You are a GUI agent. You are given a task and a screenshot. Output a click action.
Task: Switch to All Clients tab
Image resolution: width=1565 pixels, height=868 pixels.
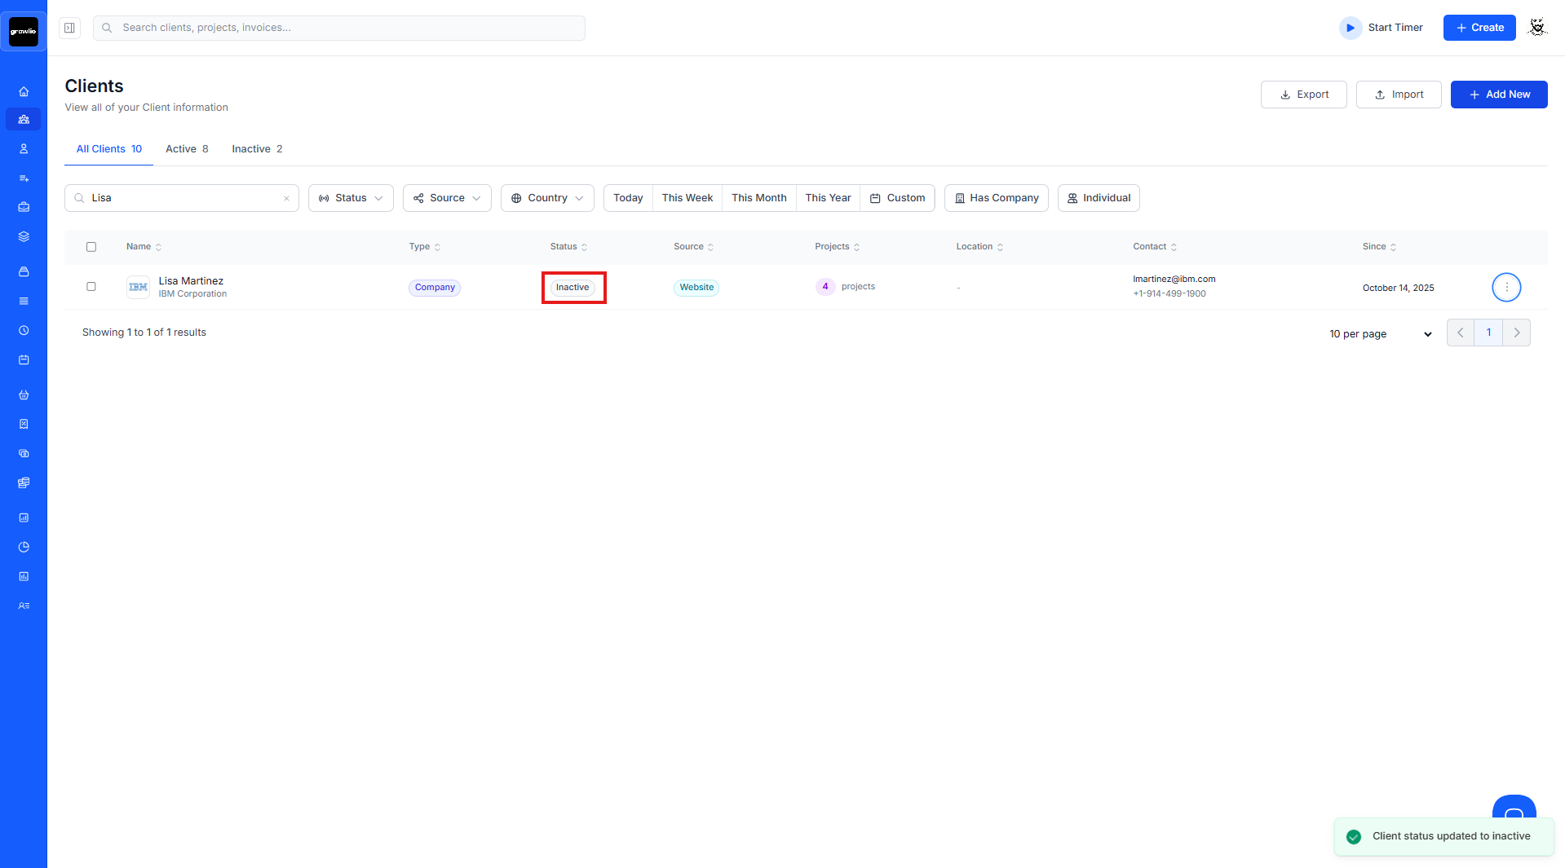[109, 149]
